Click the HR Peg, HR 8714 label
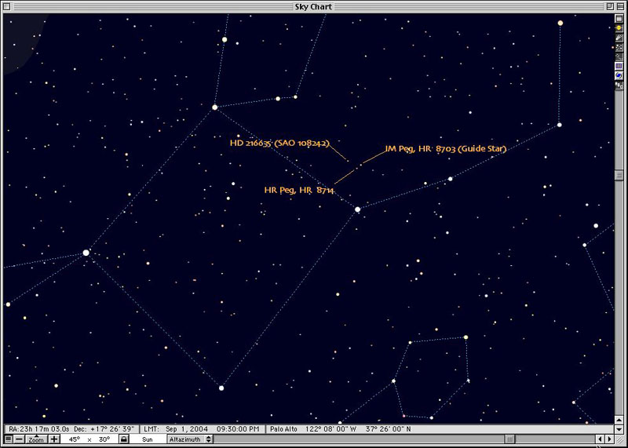628x448 pixels. point(299,190)
